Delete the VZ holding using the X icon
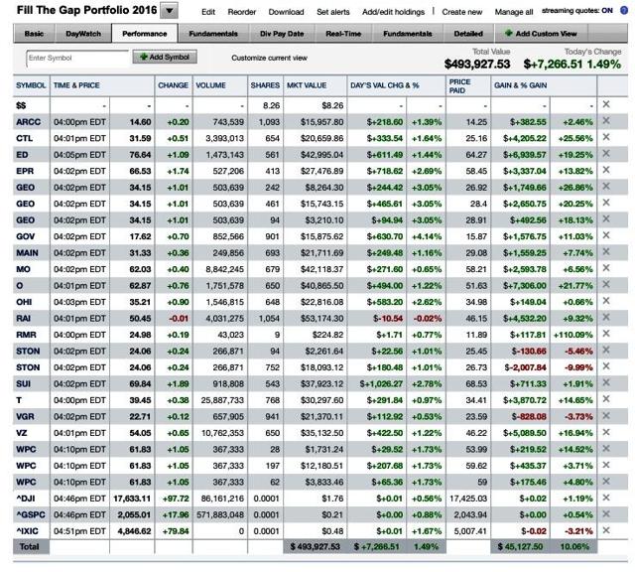 (x=606, y=432)
